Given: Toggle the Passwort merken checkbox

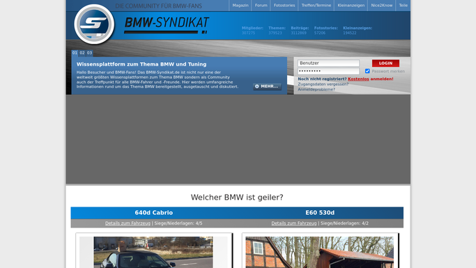Looking at the screenshot, I should point(367,71).
